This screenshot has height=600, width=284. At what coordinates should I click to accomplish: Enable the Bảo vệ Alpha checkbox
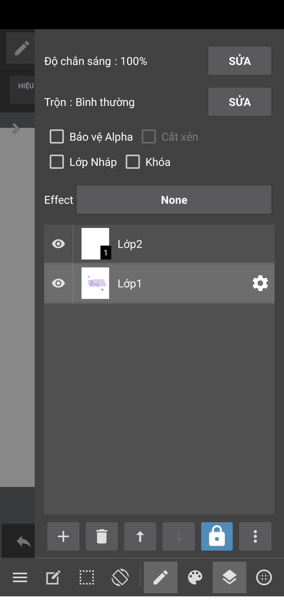pyautogui.click(x=57, y=137)
